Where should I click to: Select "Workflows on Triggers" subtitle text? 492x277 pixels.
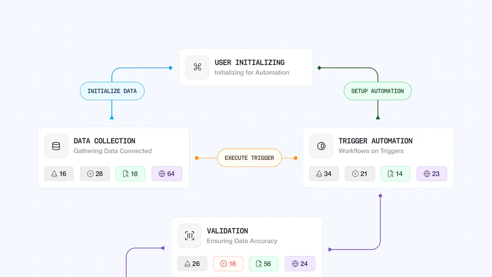point(371,151)
